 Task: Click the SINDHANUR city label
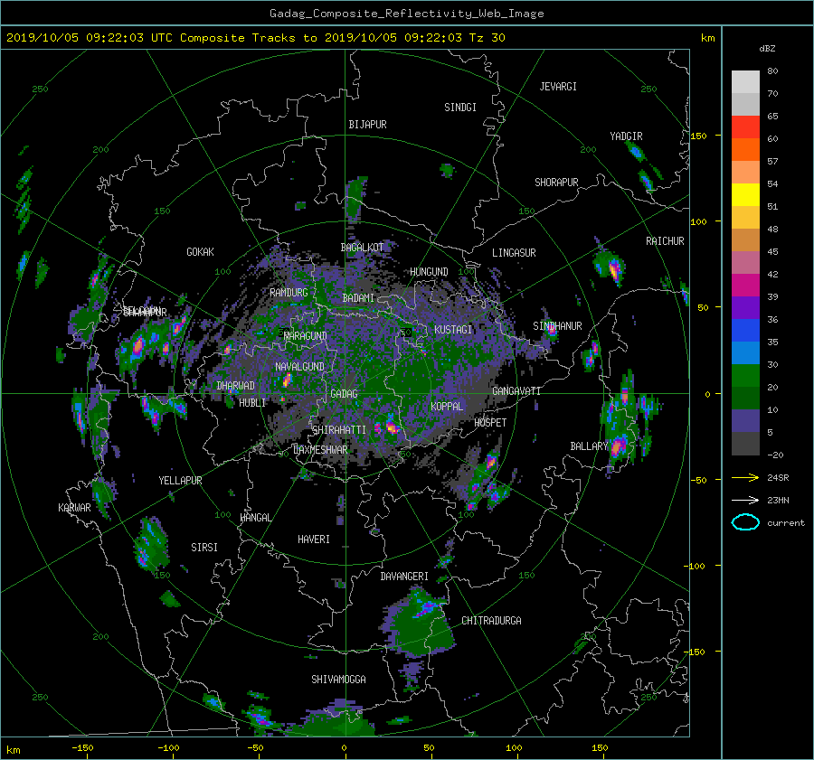coord(557,326)
